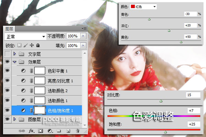This screenshot has height=137, width=206.
Task: Click the mask link chain icon on 亮度/对比度 1
Action: click(31, 81)
